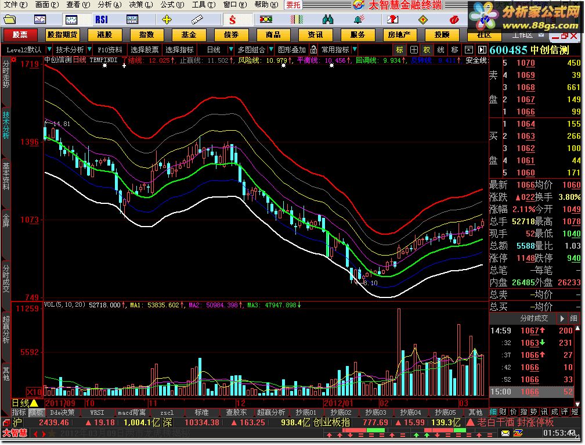Open the 帮助(H) menu
This screenshot has width=585, height=445.
click(x=266, y=5)
